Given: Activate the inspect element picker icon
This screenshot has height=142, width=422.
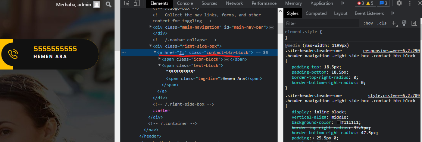Looking at the screenshot, I should pyautogui.click(x=127, y=3).
